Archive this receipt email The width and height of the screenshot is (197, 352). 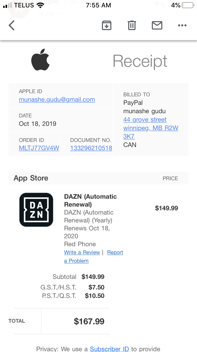pyautogui.click(x=106, y=26)
